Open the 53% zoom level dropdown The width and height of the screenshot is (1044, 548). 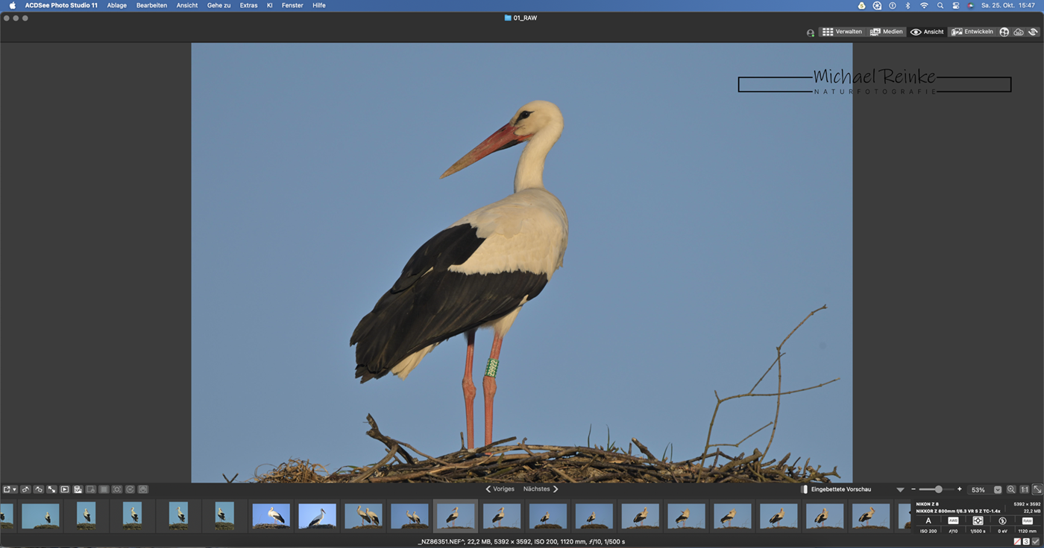pyautogui.click(x=998, y=490)
